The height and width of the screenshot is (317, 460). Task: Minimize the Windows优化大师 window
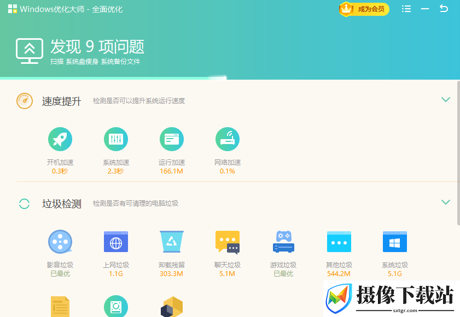click(425, 9)
